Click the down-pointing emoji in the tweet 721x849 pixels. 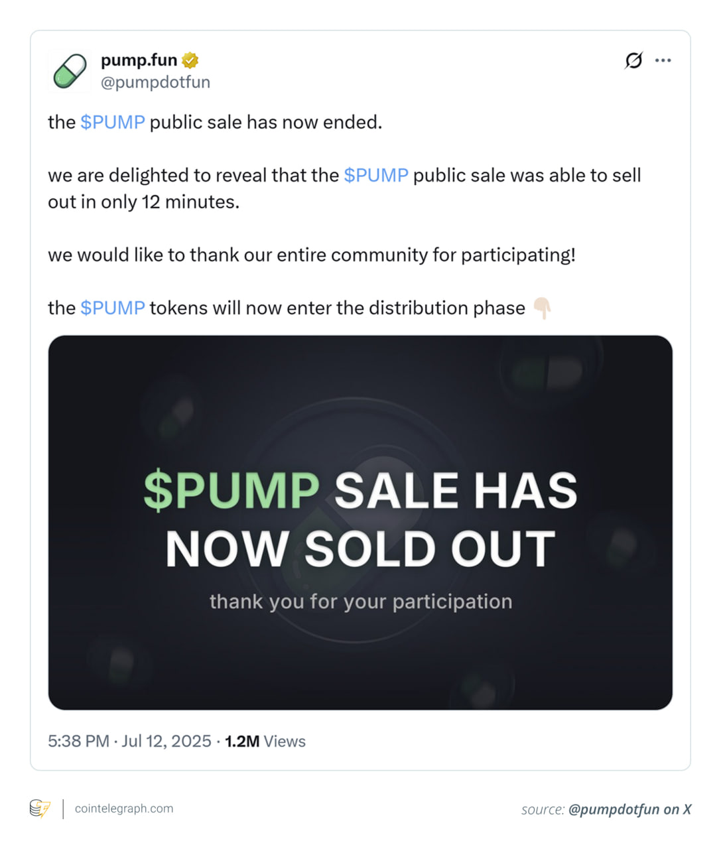[543, 309]
